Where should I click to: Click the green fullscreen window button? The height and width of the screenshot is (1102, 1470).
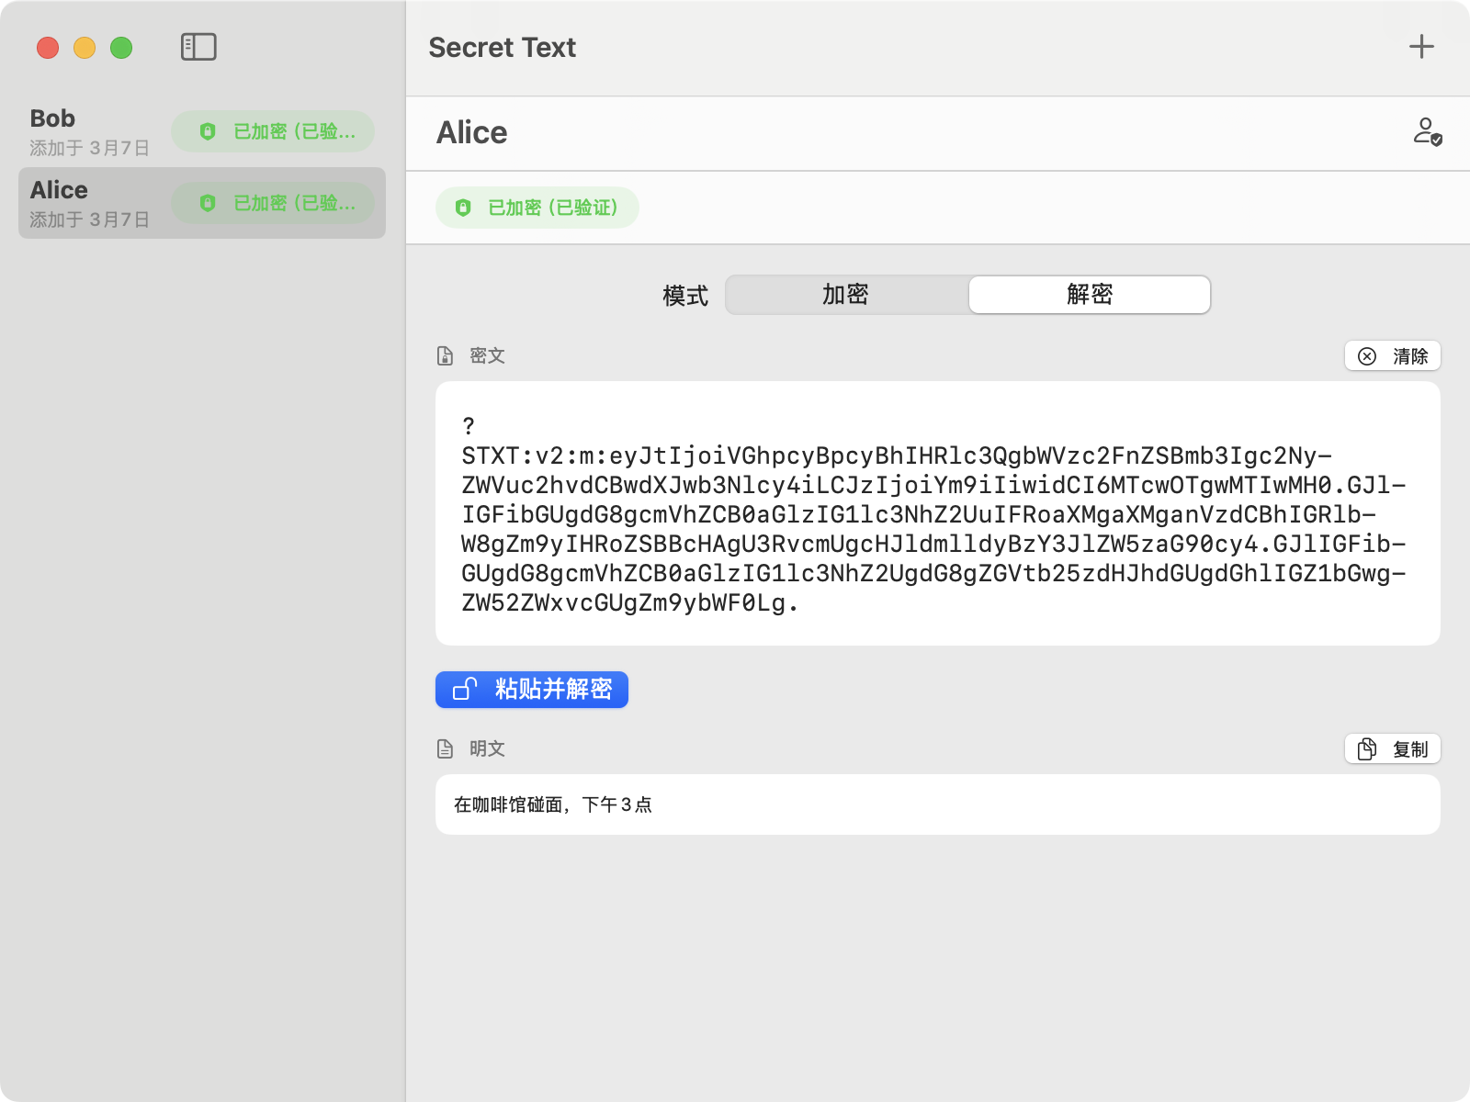(121, 48)
